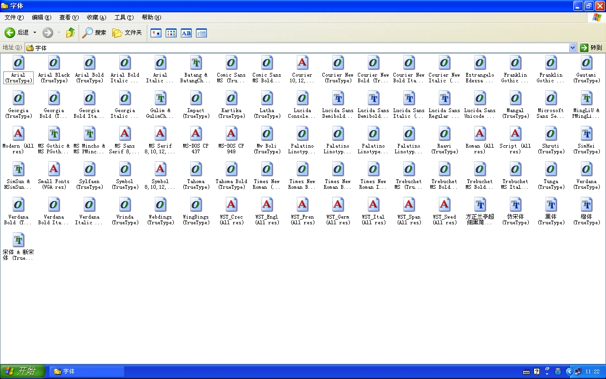Select the Mangal font icon
606x379 pixels.
(x=516, y=98)
